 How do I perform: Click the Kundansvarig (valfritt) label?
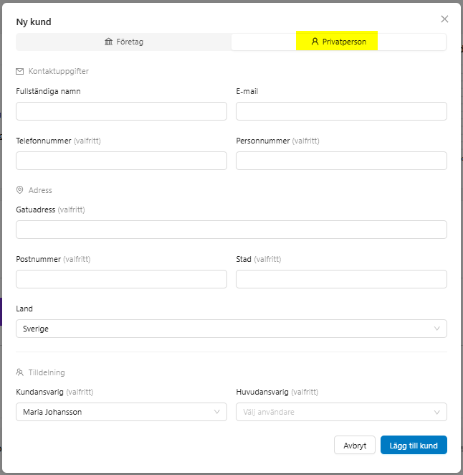pyautogui.click(x=54, y=392)
